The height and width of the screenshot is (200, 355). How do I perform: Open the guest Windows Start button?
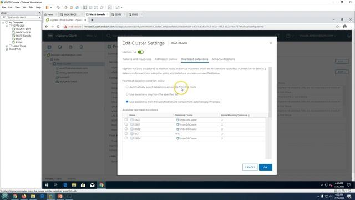47,185
